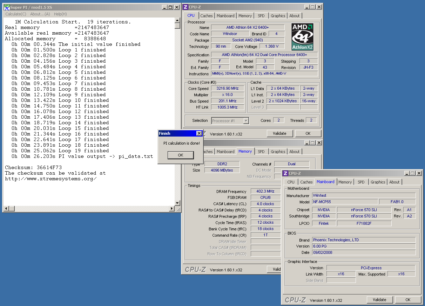This screenshot has width=425, height=306.
Task: Confirm the Finish dialog with OK
Action: (181, 155)
